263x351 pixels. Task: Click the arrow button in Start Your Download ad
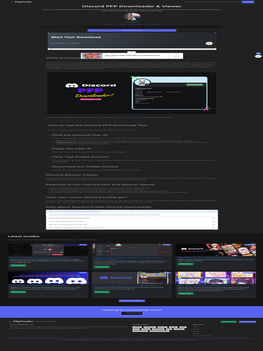209,44
